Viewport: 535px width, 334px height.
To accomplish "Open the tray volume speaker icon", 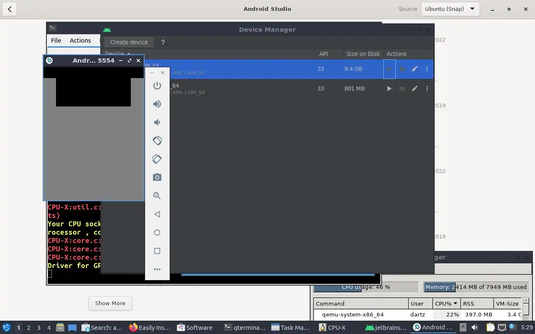I will point(475,327).
